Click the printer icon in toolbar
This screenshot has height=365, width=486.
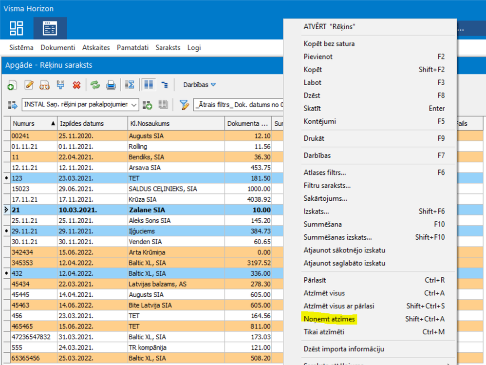[111, 85]
